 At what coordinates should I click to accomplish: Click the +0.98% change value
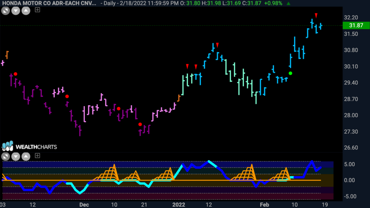pyautogui.click(x=273, y=3)
